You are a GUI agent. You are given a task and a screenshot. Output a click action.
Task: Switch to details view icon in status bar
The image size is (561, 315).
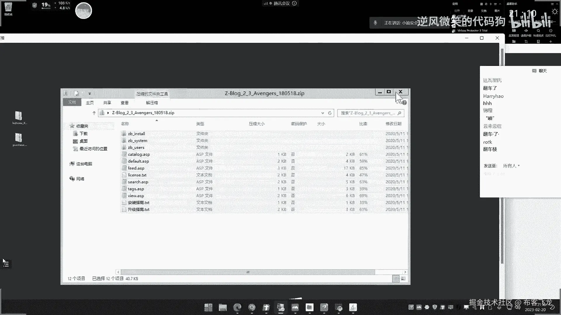(x=396, y=279)
